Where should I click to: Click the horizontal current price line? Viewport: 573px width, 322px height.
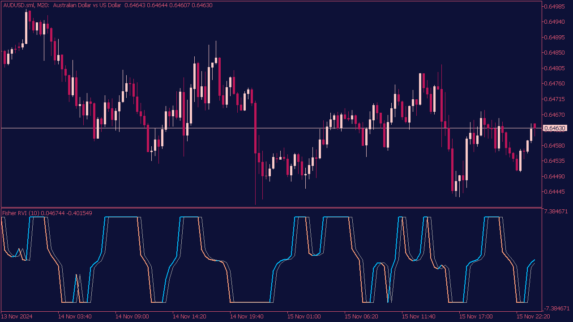click(271, 128)
